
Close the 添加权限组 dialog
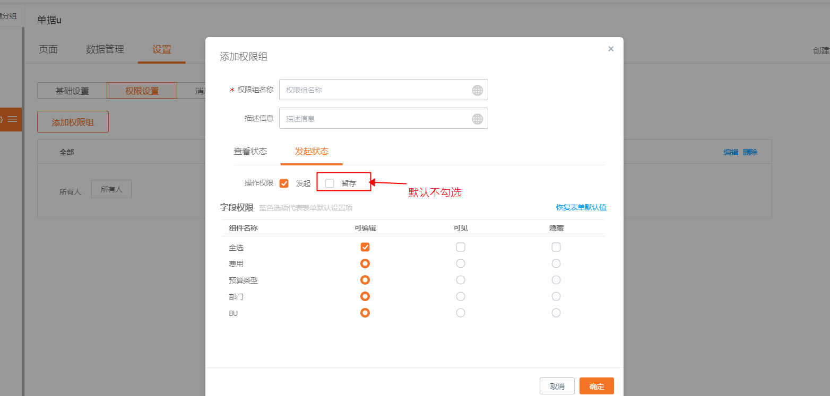[x=611, y=48]
